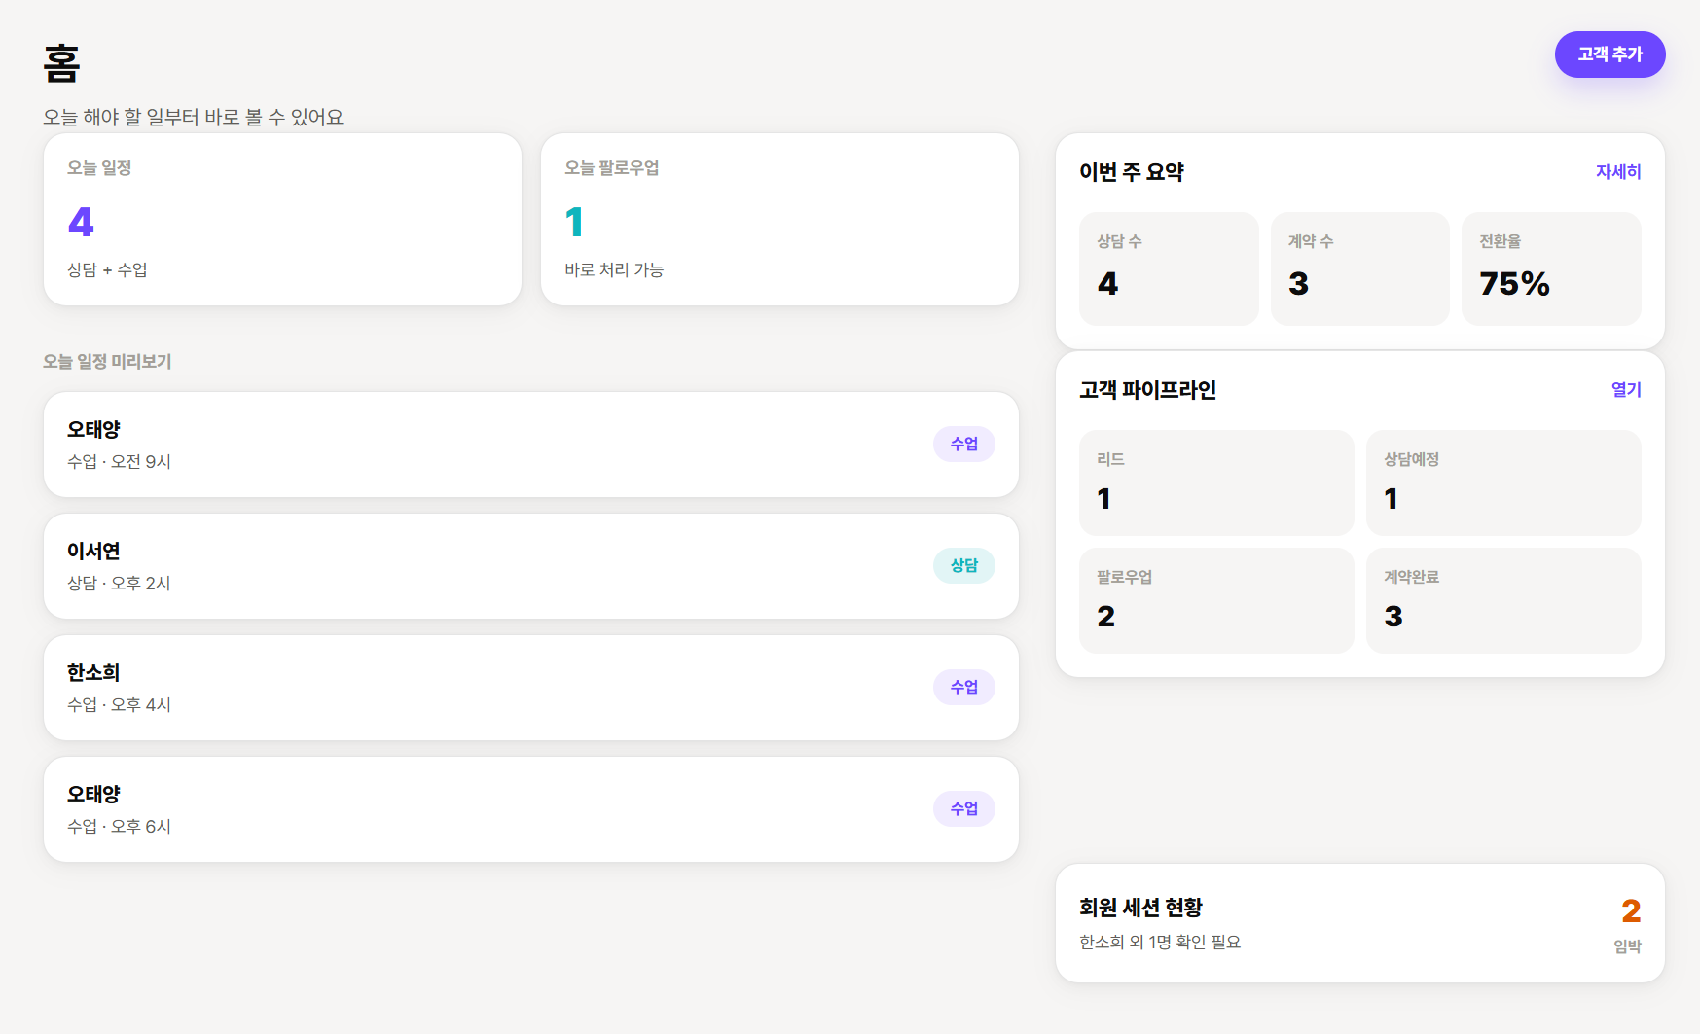1700x1034 pixels.
Task: Click the 수업 badge on 한소희 row
Action: [x=964, y=687]
